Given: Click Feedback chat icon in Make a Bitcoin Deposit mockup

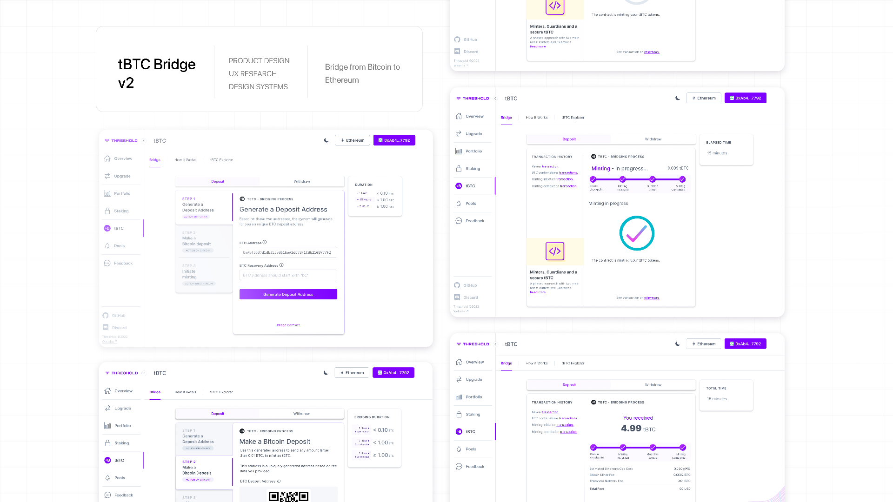Looking at the screenshot, I should pyautogui.click(x=108, y=495).
